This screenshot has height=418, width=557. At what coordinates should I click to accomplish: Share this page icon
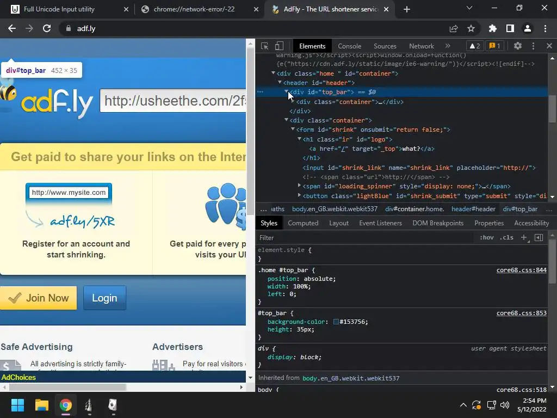(454, 28)
